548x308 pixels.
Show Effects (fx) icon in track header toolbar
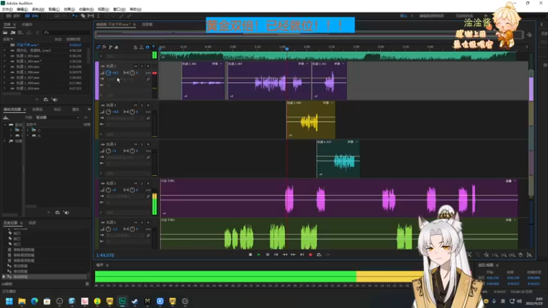tap(104, 47)
